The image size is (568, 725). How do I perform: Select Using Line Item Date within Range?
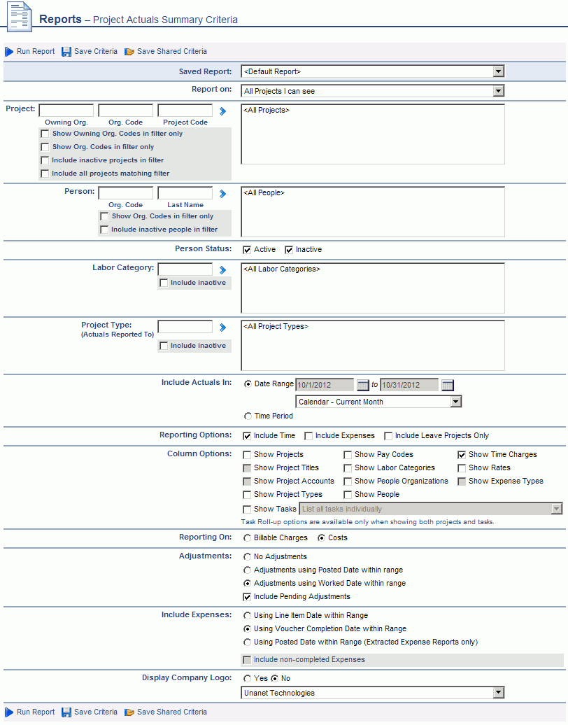(x=247, y=616)
